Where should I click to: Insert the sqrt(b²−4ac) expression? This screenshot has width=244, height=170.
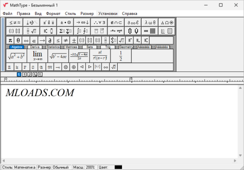tap(58, 56)
